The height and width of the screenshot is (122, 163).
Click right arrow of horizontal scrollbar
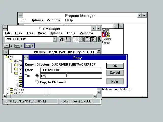click(x=95, y=96)
